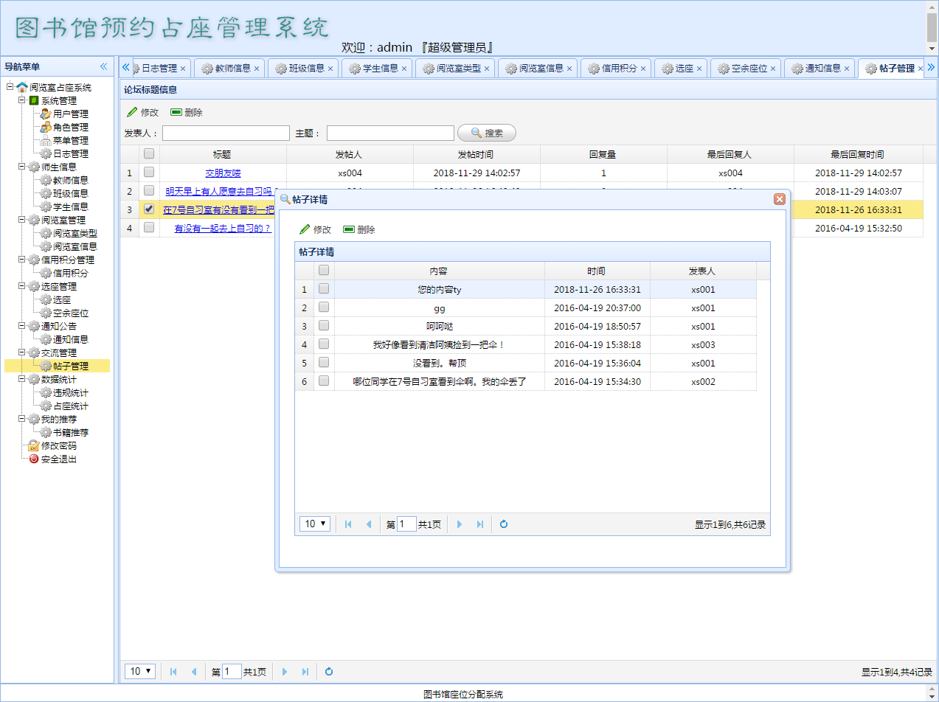Toggle select-all checkbox in main grid header
The height and width of the screenshot is (702, 939).
(x=149, y=154)
